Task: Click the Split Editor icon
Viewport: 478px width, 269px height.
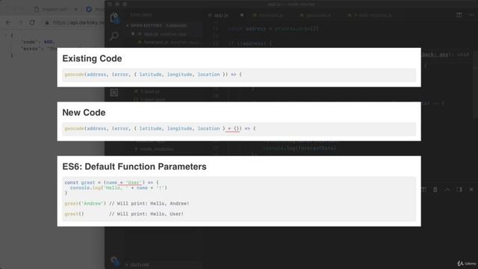Action: 459,15
